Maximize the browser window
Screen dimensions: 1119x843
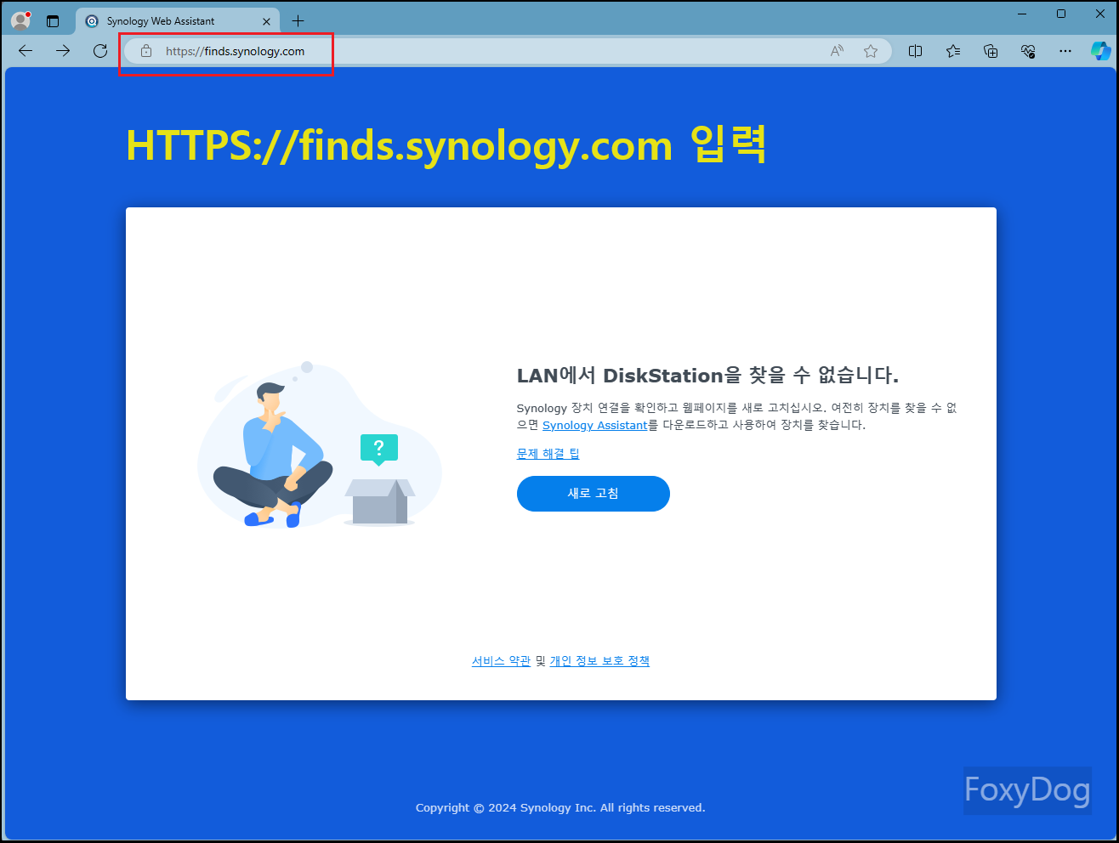[x=1061, y=14]
